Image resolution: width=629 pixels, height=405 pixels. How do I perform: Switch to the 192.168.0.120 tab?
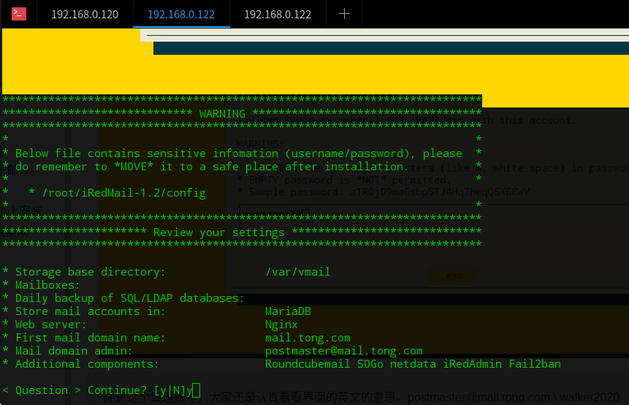(x=85, y=15)
